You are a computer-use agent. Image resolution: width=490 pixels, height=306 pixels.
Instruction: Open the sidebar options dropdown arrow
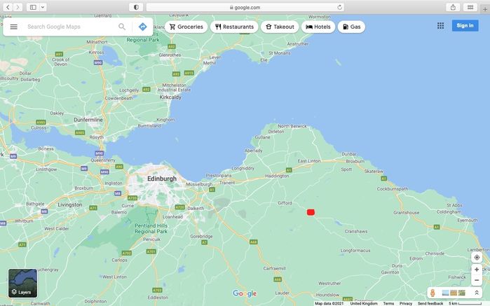(x=43, y=7)
